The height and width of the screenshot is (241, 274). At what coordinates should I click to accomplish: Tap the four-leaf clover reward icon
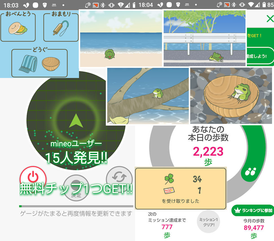pos(169,179)
